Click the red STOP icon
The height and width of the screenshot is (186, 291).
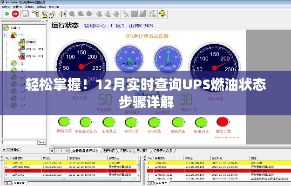click(15, 14)
